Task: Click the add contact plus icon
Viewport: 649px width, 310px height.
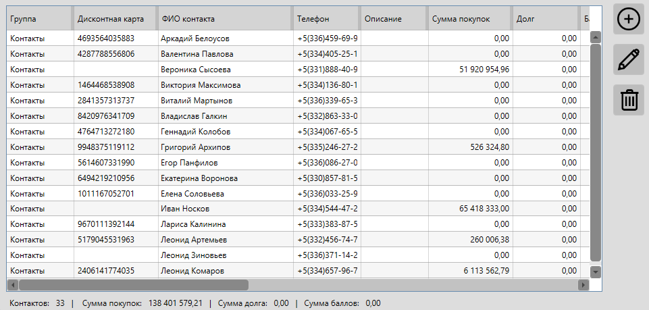Action: click(629, 19)
